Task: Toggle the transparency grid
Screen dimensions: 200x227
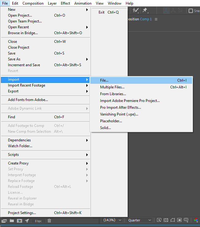Action: coord(166,220)
